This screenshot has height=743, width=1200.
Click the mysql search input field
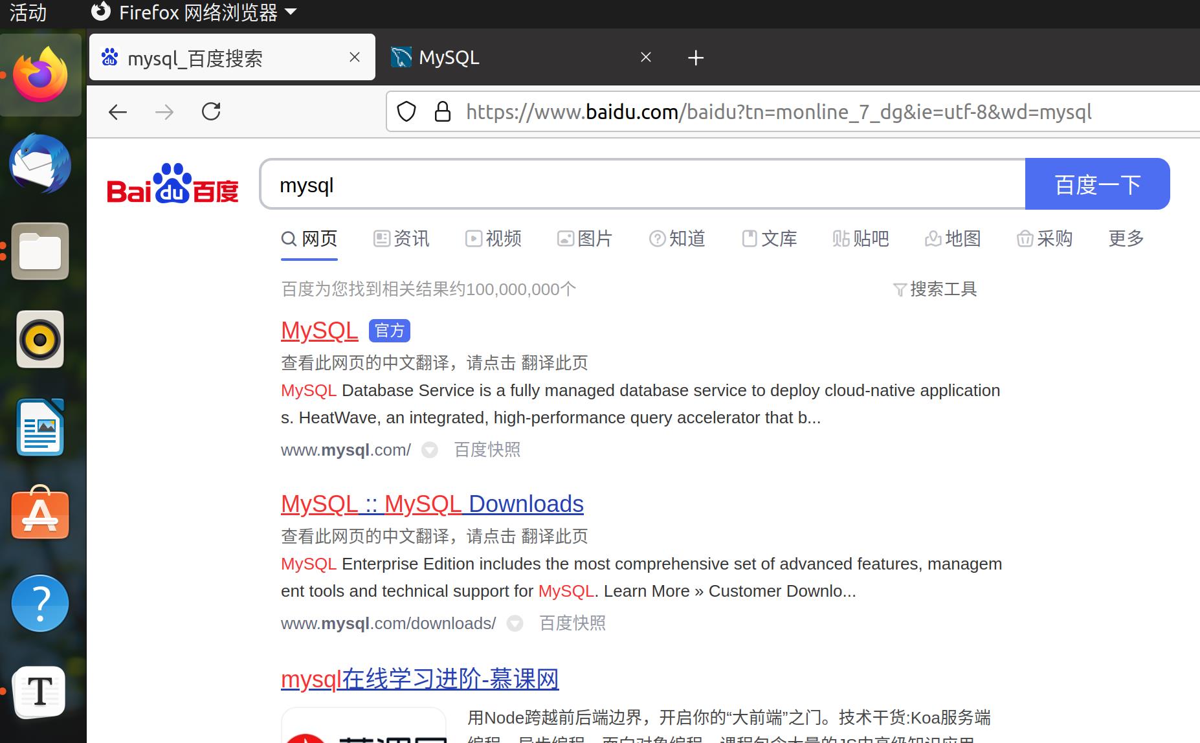643,184
